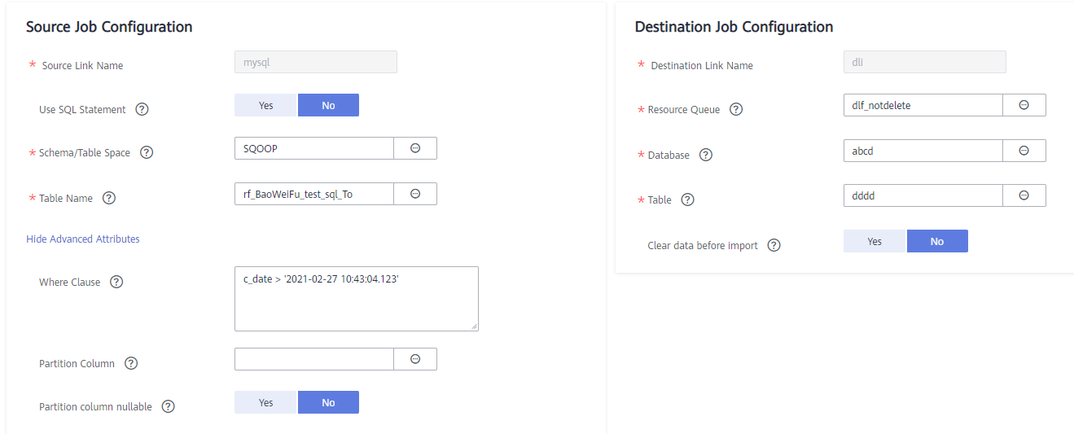The width and height of the screenshot is (1074, 434).
Task: Open Resource Queue selector for dlf_notdelete
Action: pos(1024,105)
